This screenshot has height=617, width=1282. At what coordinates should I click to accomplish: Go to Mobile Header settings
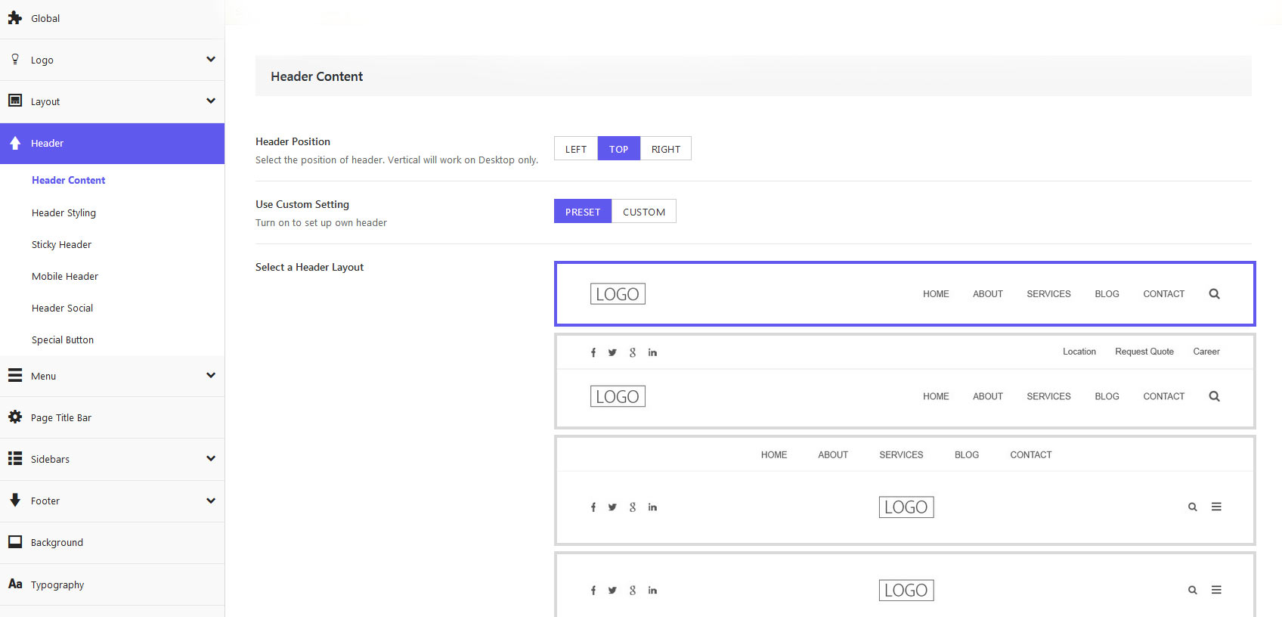click(x=65, y=277)
